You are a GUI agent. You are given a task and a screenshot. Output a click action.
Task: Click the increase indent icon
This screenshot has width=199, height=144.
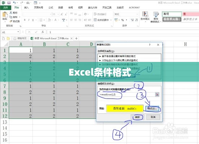coord(90,20)
